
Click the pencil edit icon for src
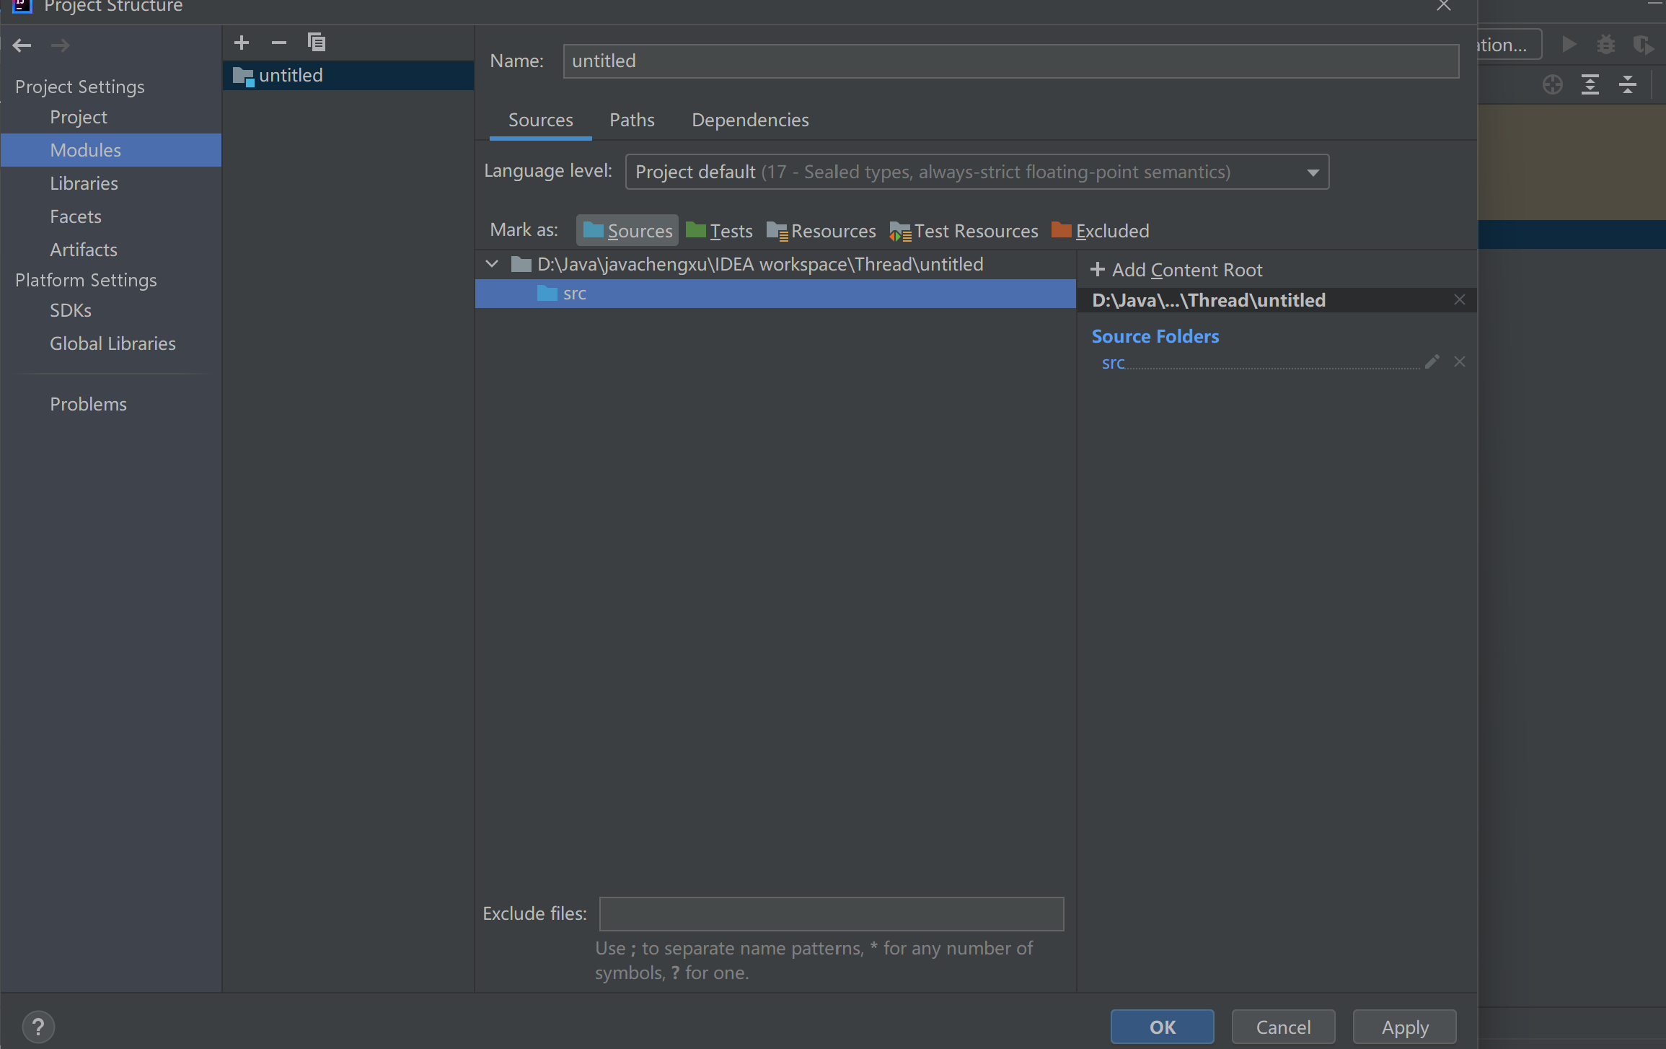(1432, 362)
